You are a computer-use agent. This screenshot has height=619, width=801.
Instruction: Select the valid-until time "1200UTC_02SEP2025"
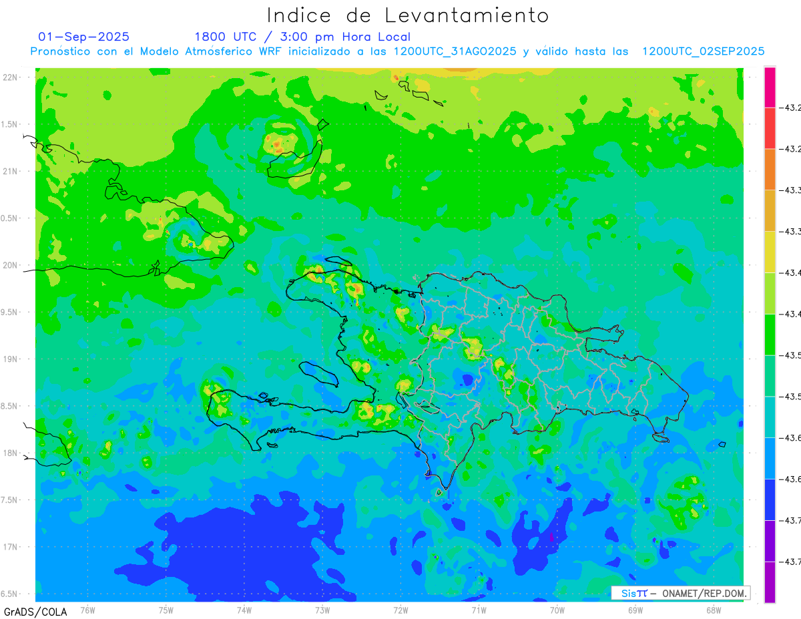[x=703, y=51]
